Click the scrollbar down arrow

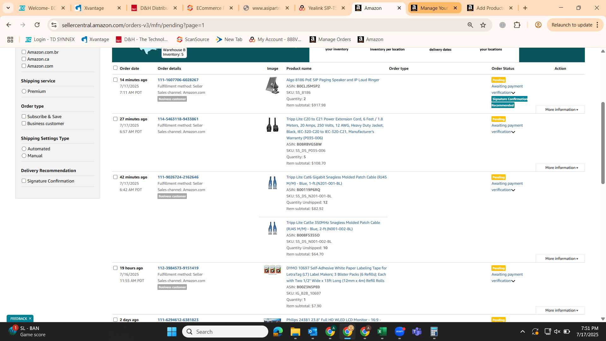tap(603, 319)
